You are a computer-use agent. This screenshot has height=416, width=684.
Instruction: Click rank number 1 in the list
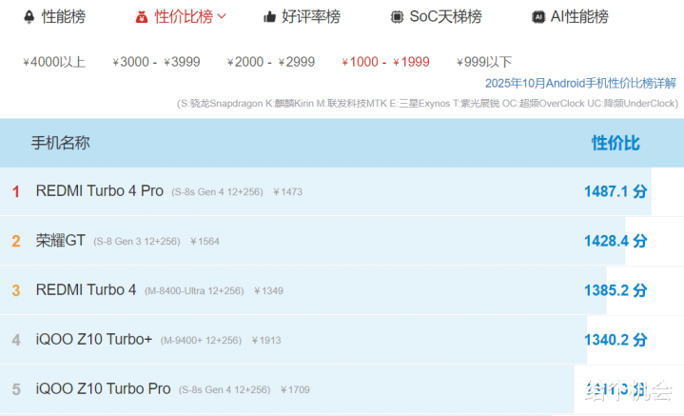[x=16, y=191]
